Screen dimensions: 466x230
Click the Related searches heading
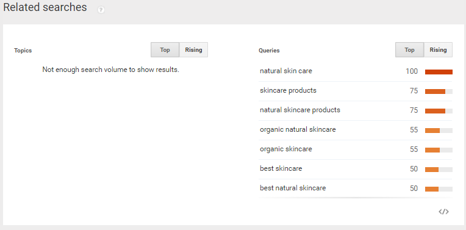45,7
